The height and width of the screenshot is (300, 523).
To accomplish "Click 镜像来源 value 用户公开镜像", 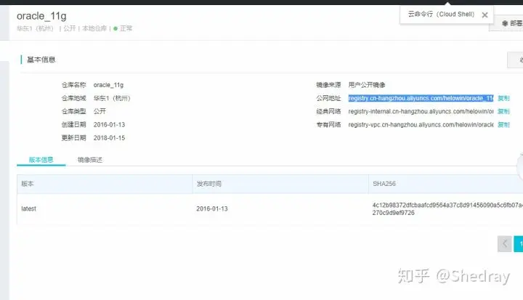I will tap(367, 85).
